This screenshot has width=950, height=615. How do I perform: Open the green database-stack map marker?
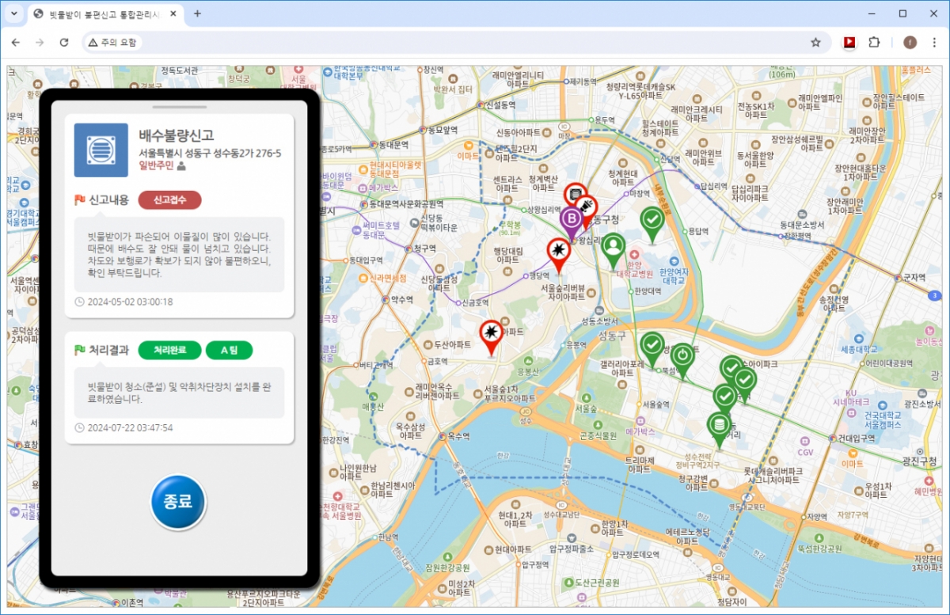point(719,425)
